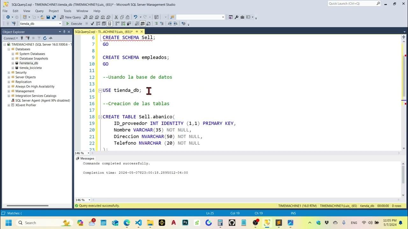Open the Query menu
Image resolution: width=408 pixels, height=229 pixels.
pyautogui.click(x=39, y=11)
